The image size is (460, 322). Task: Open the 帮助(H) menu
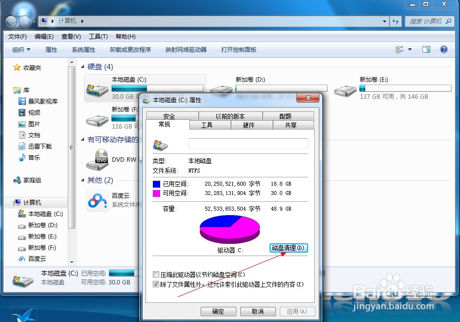(x=125, y=36)
